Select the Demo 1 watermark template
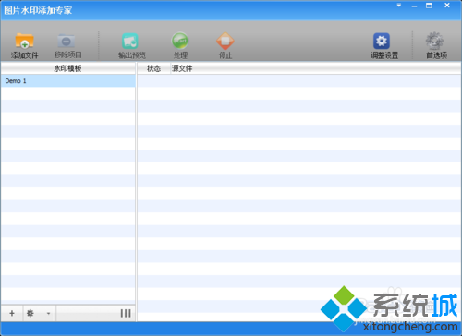Image resolution: width=462 pixels, height=336 pixels. coord(68,81)
